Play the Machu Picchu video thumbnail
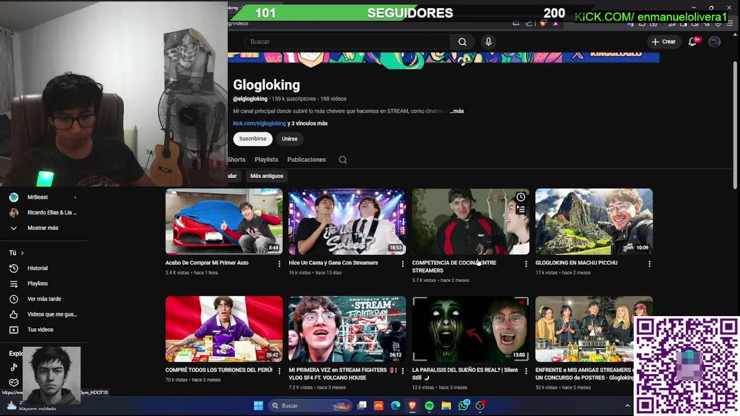 tap(594, 221)
